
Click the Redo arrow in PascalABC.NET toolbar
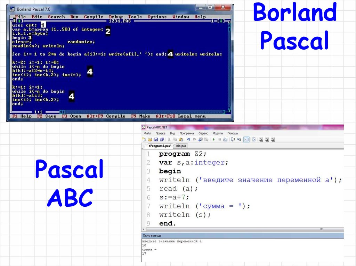click(195, 139)
